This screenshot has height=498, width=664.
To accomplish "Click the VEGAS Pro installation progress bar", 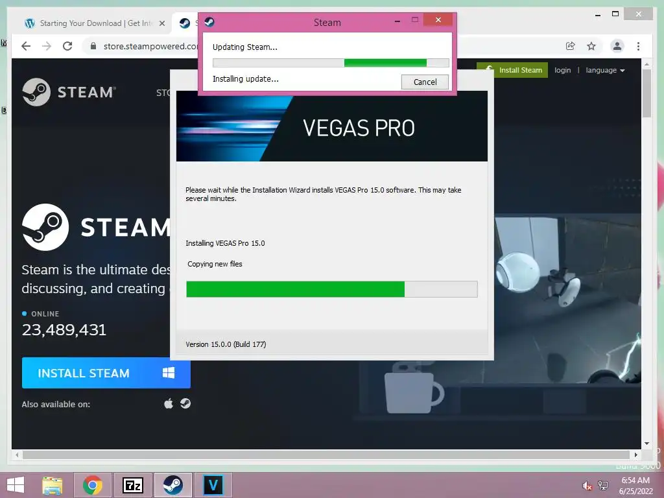I will pyautogui.click(x=332, y=289).
